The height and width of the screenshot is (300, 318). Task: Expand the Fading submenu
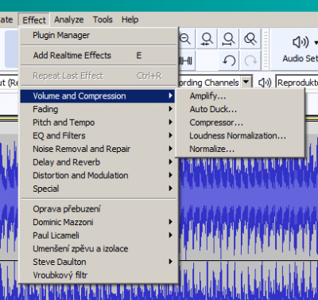tap(98, 109)
